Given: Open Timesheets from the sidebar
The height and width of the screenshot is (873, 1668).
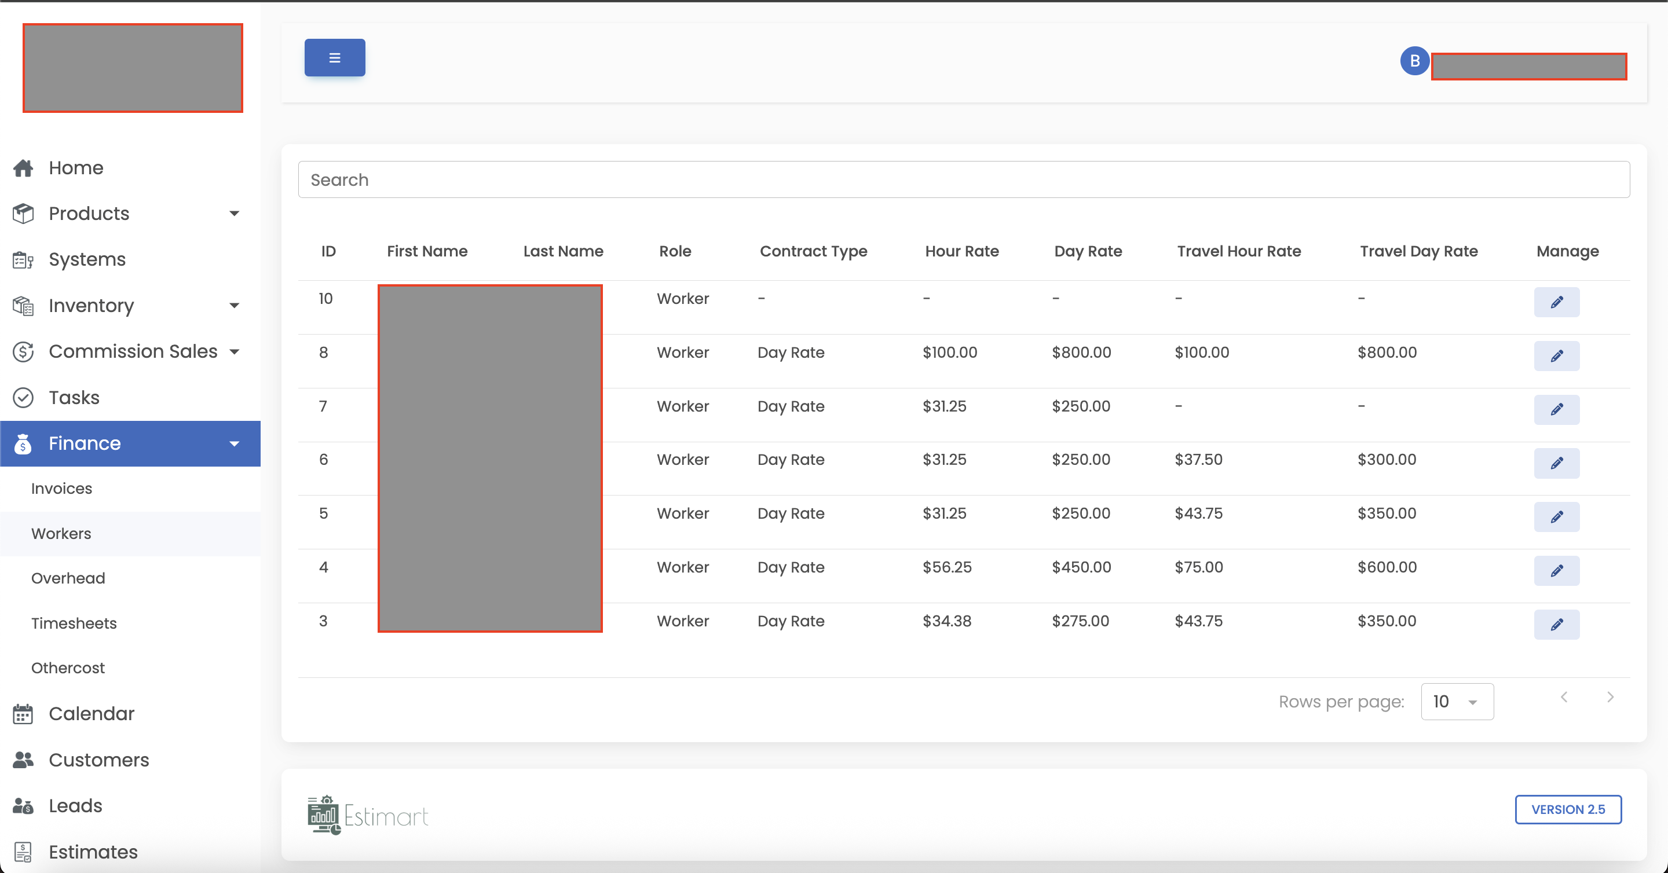Looking at the screenshot, I should click(73, 623).
